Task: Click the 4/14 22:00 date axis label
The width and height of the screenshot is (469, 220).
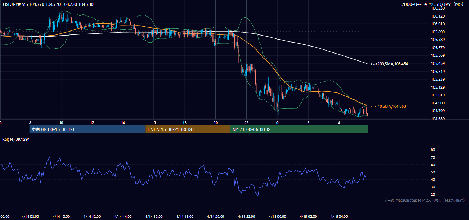Action: [247, 216]
